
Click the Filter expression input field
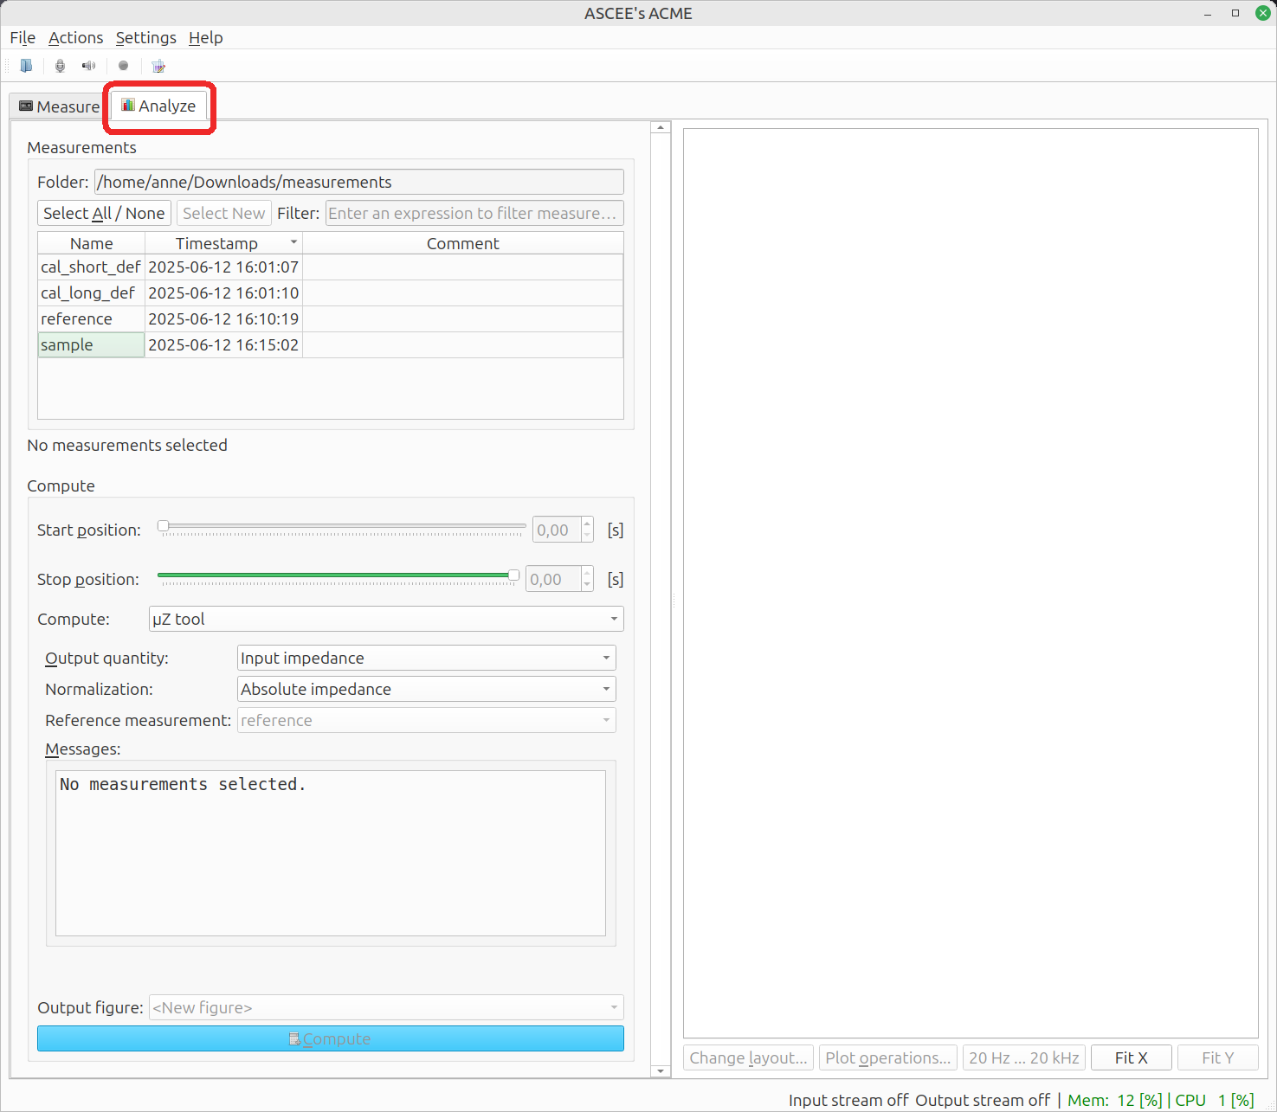click(474, 213)
